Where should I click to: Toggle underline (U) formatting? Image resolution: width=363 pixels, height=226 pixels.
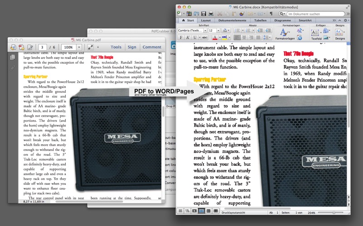(x=195, y=38)
